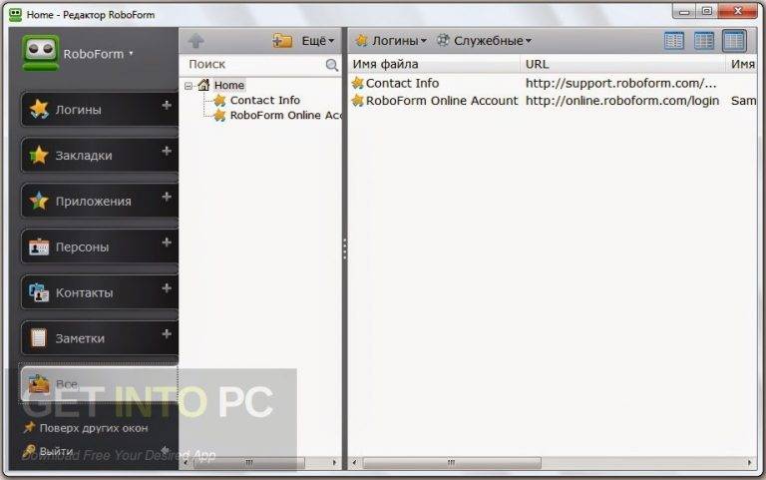Create a new folder icon

click(282, 41)
